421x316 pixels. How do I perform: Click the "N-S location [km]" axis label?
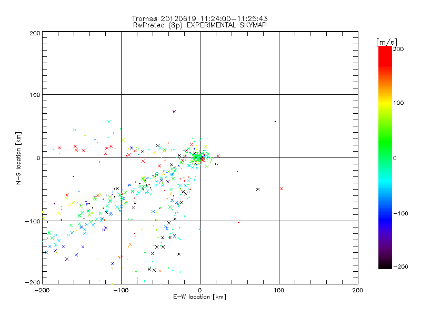coord(18,159)
